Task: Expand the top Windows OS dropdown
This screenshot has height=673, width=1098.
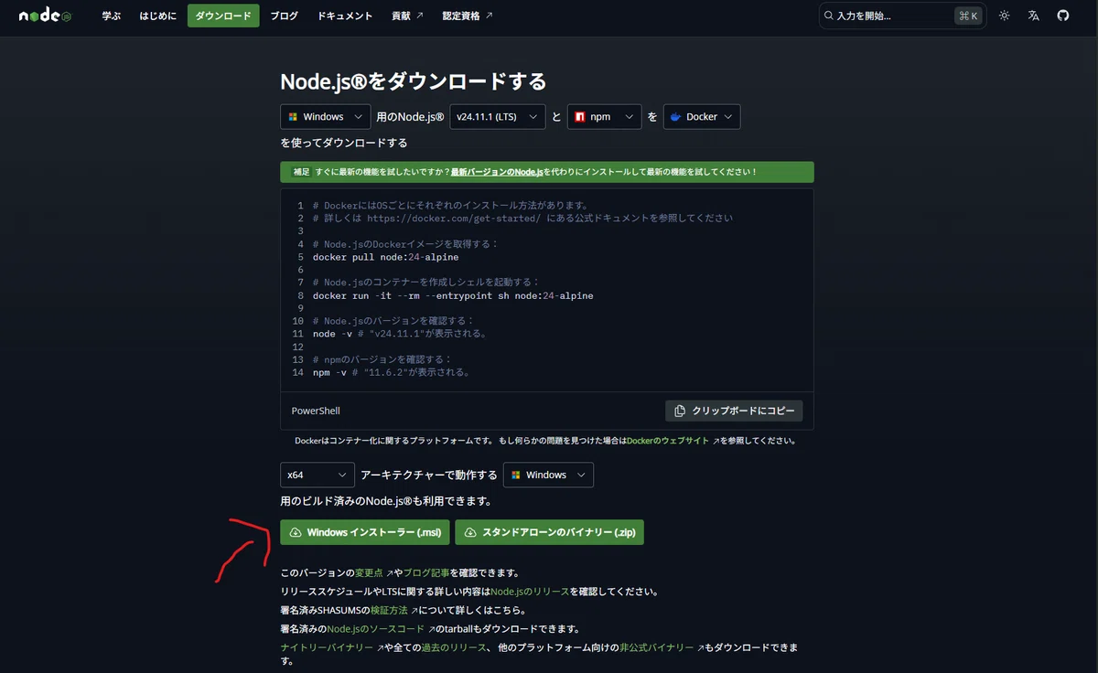Action: (x=325, y=117)
